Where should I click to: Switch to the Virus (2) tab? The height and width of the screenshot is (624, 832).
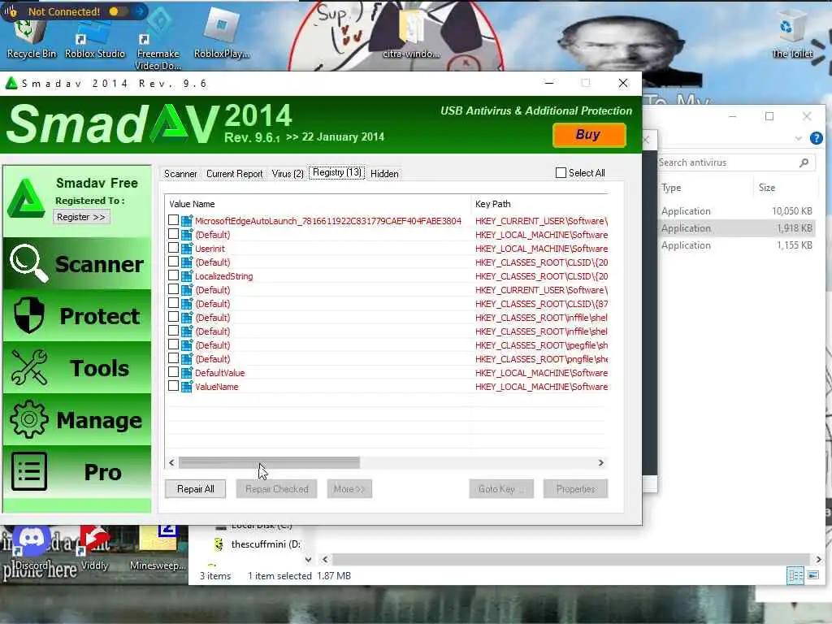(x=288, y=174)
